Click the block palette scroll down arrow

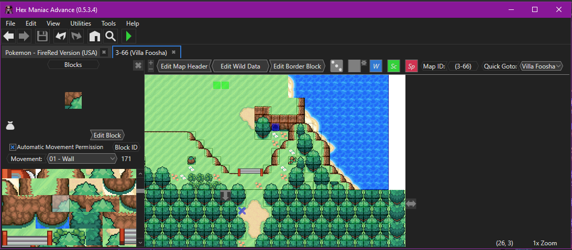click(x=140, y=242)
